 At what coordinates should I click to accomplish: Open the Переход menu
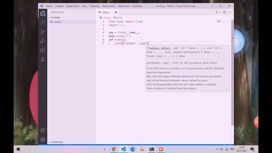(x=94, y=6)
